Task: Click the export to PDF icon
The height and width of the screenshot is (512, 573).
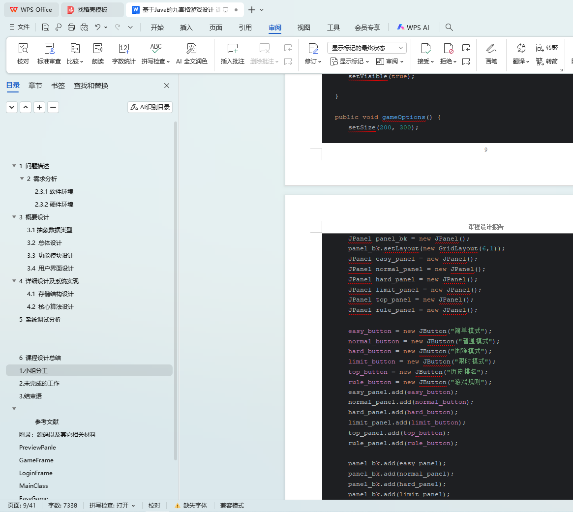Action: tap(59, 27)
